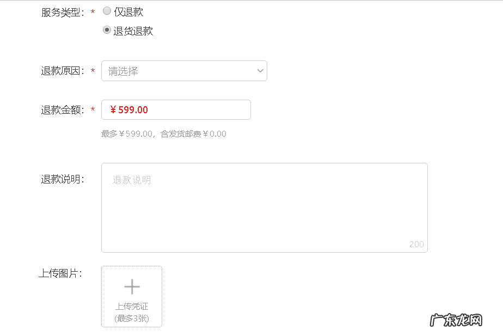Click the 上传凭证 upload area

pyautogui.click(x=132, y=297)
